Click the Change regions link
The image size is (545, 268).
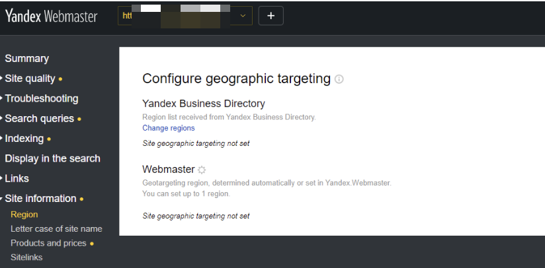coord(169,128)
